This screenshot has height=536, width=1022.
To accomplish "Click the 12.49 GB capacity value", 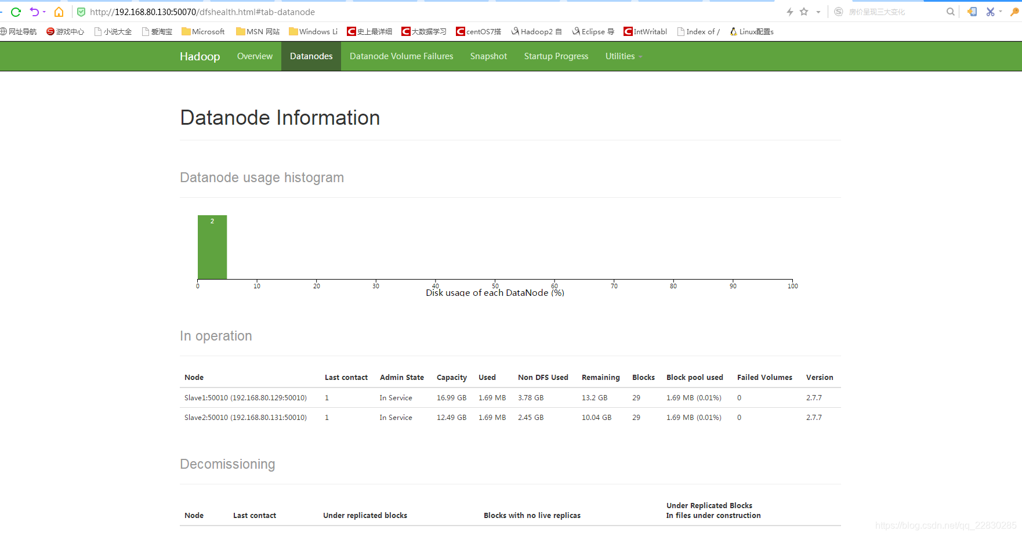I will coord(452,418).
